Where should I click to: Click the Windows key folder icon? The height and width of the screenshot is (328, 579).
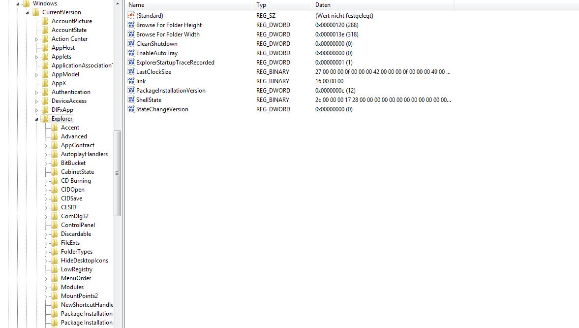26,4
